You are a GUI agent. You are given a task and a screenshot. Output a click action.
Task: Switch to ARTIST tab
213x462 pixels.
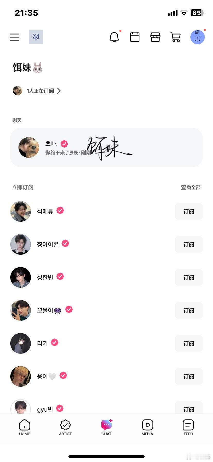(x=65, y=427)
